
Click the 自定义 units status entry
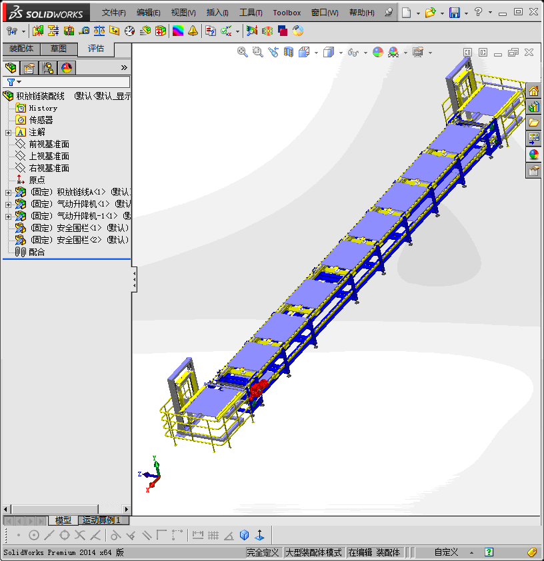[x=446, y=552]
